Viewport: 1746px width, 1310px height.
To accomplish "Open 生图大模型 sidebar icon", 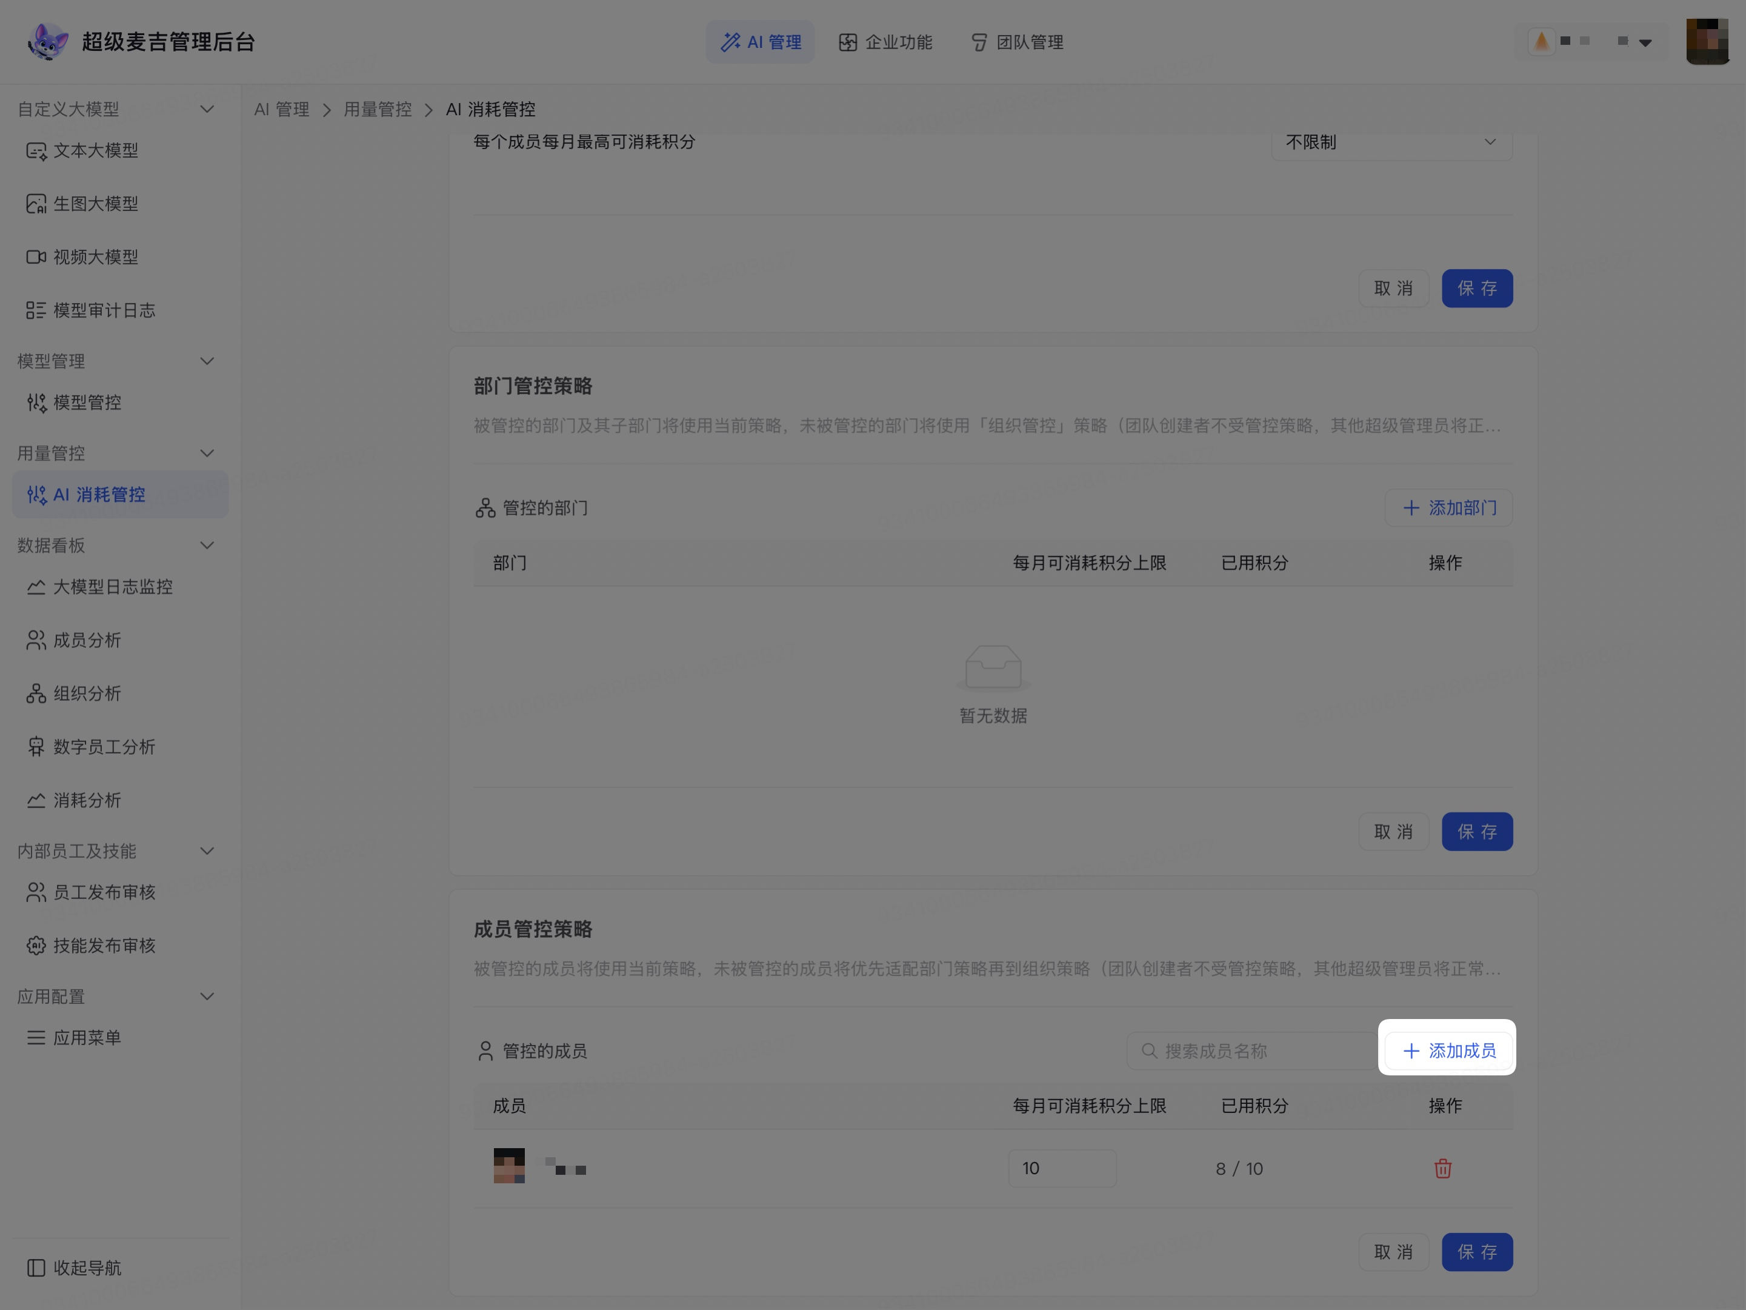I will 36,204.
